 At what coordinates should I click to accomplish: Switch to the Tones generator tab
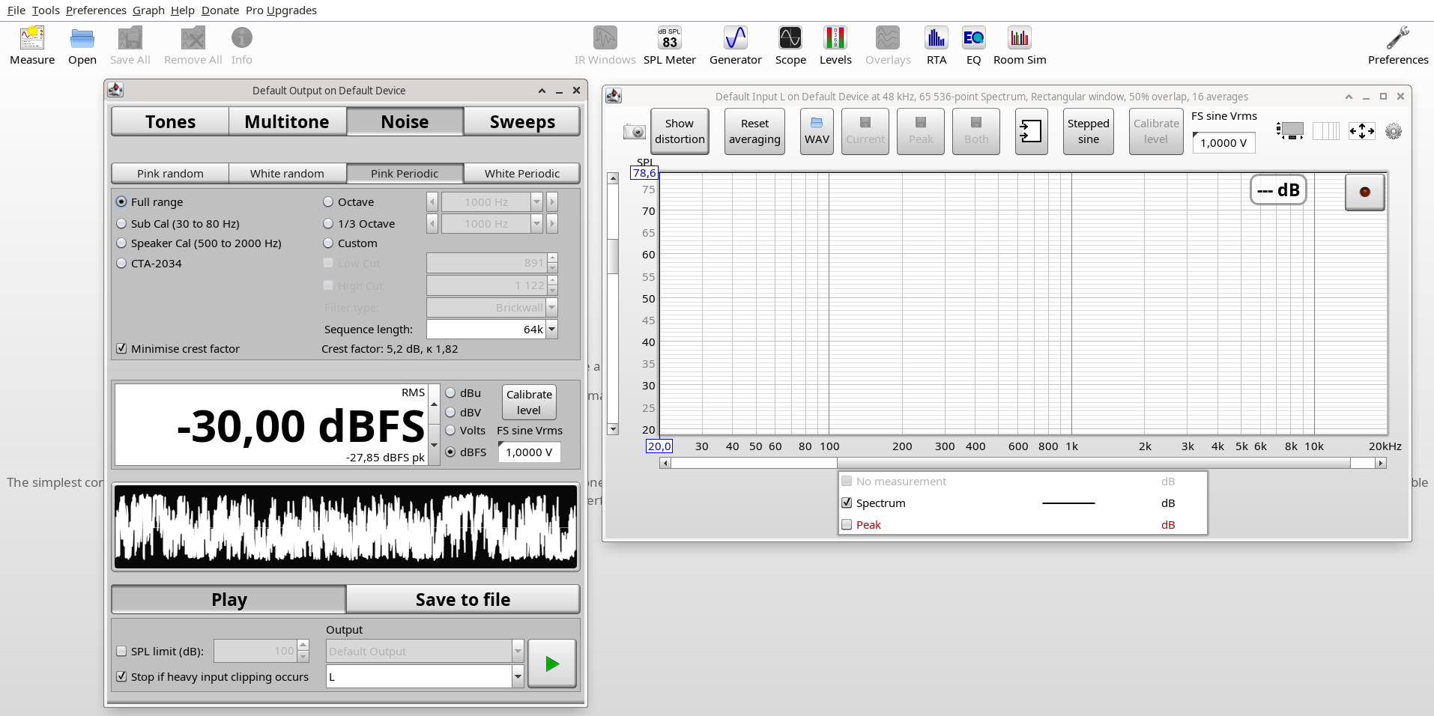click(170, 121)
